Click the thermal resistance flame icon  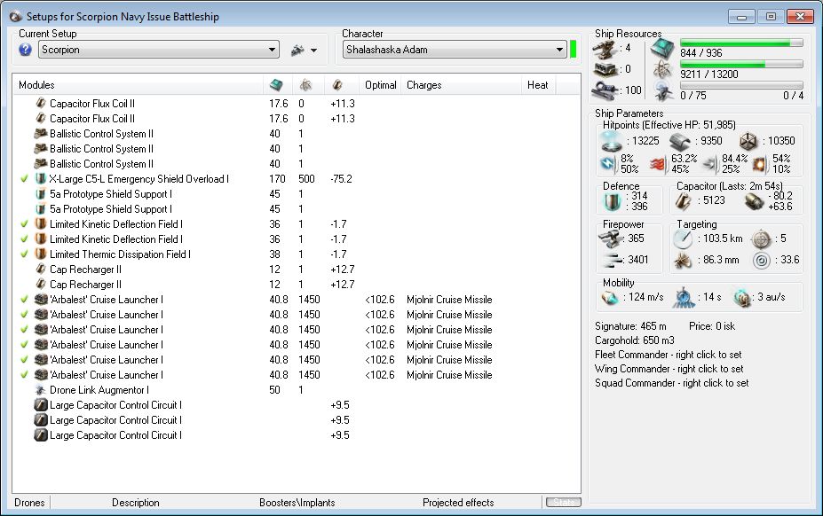point(658,164)
